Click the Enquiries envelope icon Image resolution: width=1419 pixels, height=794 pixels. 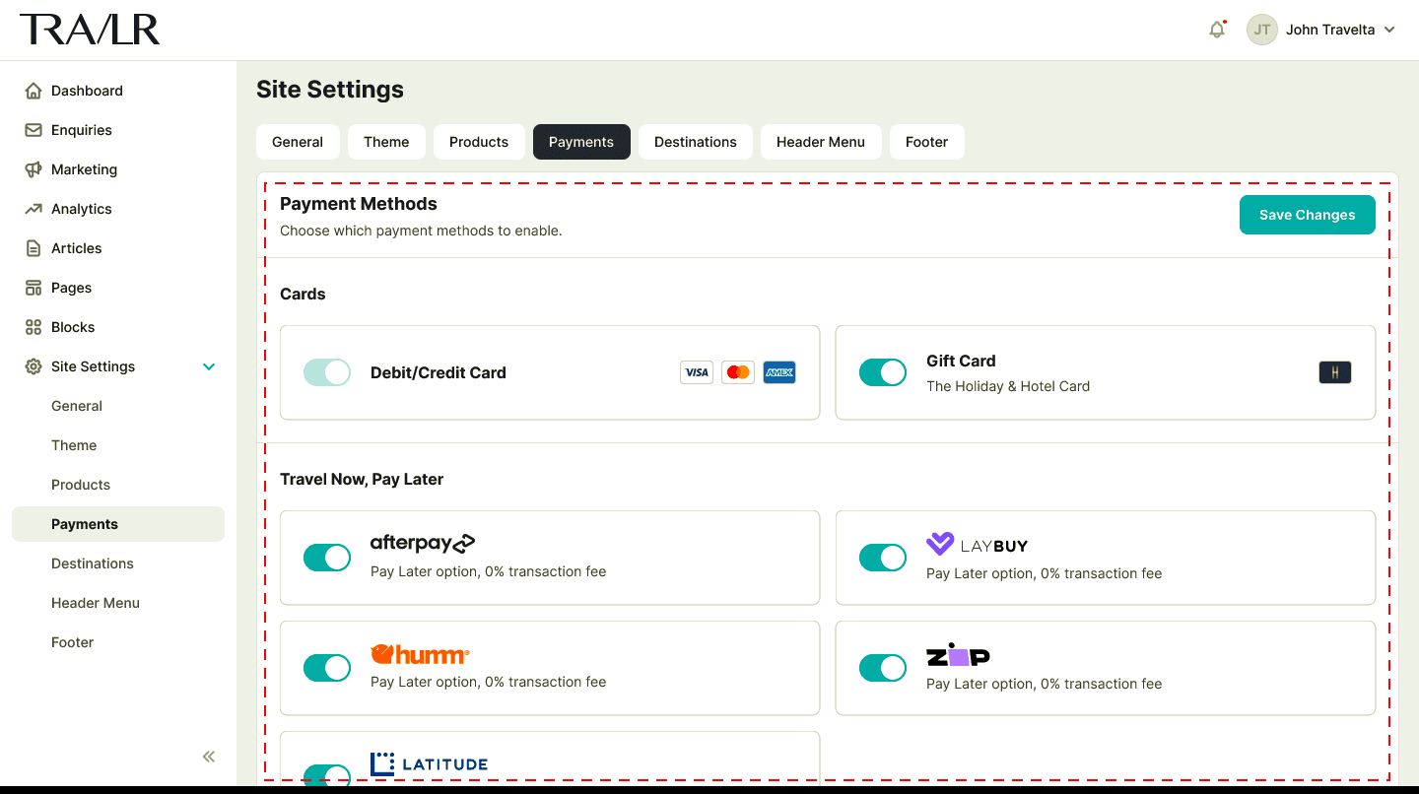tap(34, 130)
